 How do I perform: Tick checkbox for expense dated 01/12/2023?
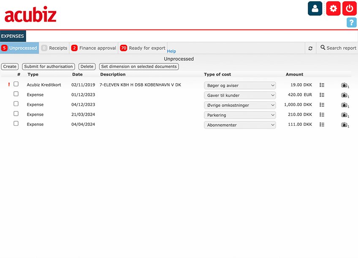16,94
